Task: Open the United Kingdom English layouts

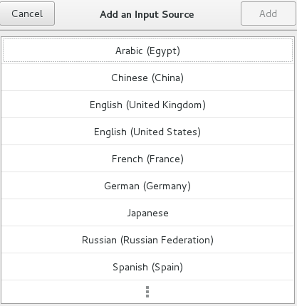Action: tap(147, 105)
